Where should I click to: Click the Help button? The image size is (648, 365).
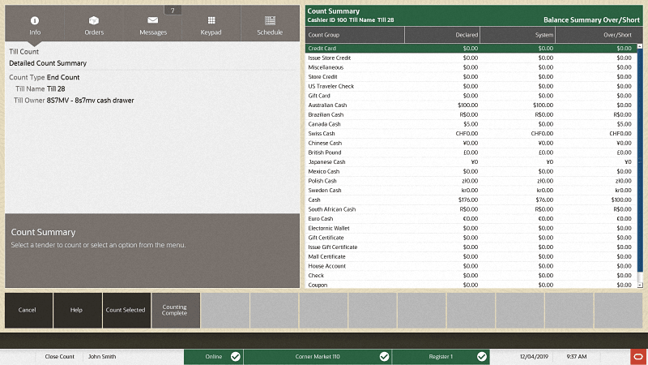tap(76, 310)
